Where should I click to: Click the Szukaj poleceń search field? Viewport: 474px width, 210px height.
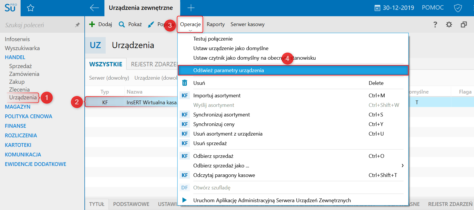point(38,25)
